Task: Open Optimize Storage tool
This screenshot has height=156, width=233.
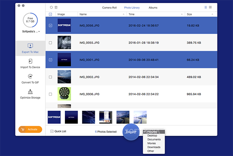Action: (x=30, y=94)
